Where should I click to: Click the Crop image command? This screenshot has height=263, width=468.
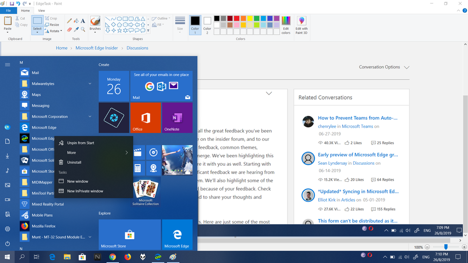click(51, 18)
